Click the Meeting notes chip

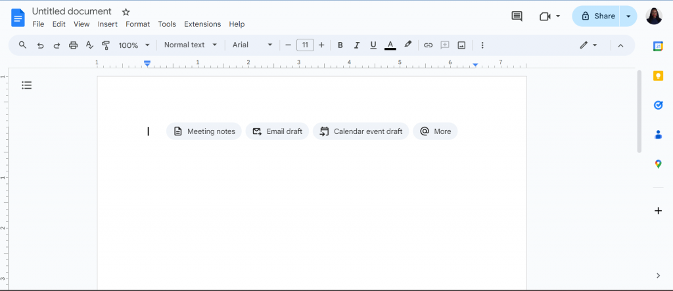[204, 131]
